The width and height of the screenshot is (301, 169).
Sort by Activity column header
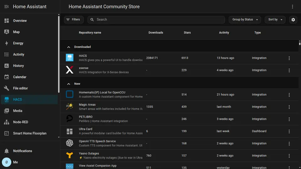click(224, 33)
